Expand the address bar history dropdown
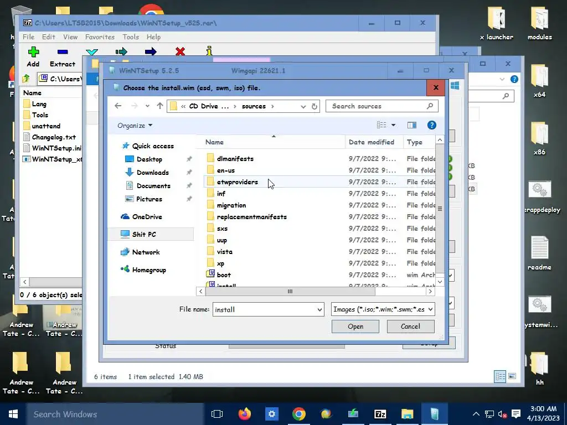Screen dimensions: 567x425 pyautogui.click(x=303, y=106)
